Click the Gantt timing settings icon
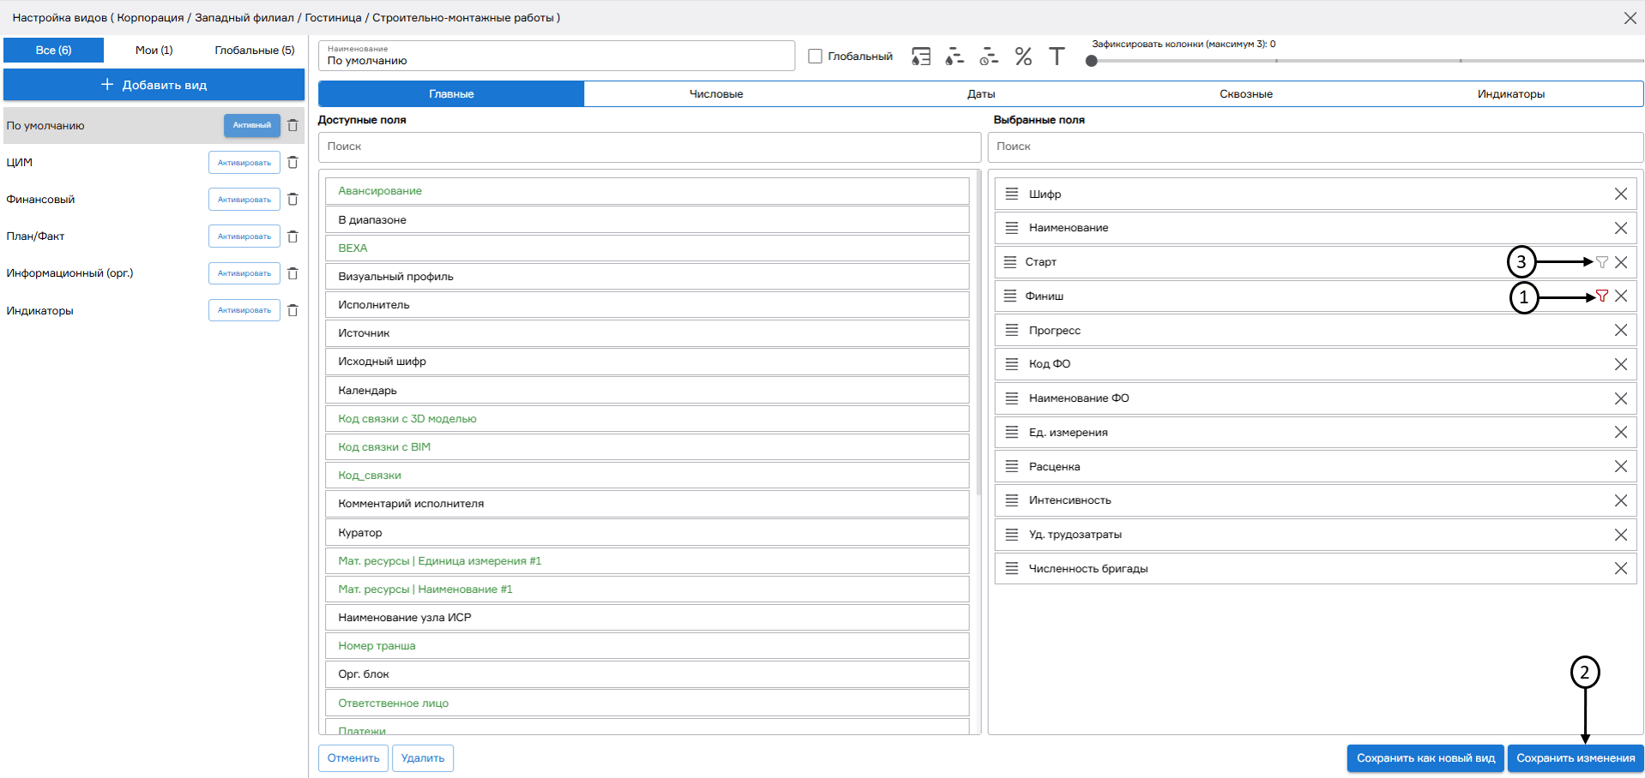 (989, 57)
